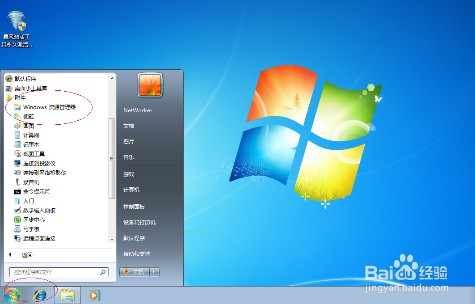Open Windows 资源管理器 folder icon

click(x=17, y=107)
